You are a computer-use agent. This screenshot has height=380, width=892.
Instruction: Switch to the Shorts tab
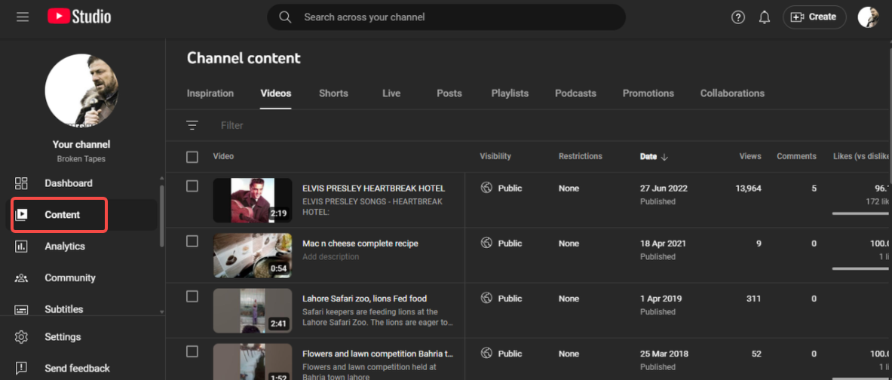(x=333, y=93)
